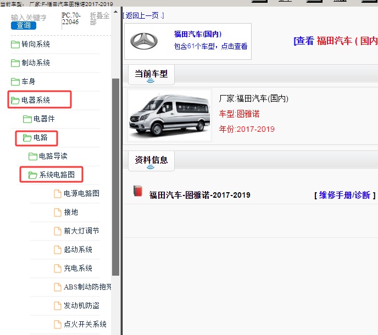Screen dimensions: 378x335
Task: Select the 车身 tree label
Action: [x=29, y=81]
